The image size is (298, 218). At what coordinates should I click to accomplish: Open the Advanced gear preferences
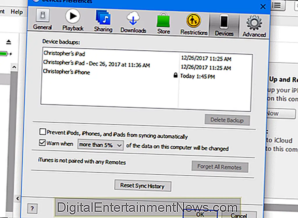254,26
